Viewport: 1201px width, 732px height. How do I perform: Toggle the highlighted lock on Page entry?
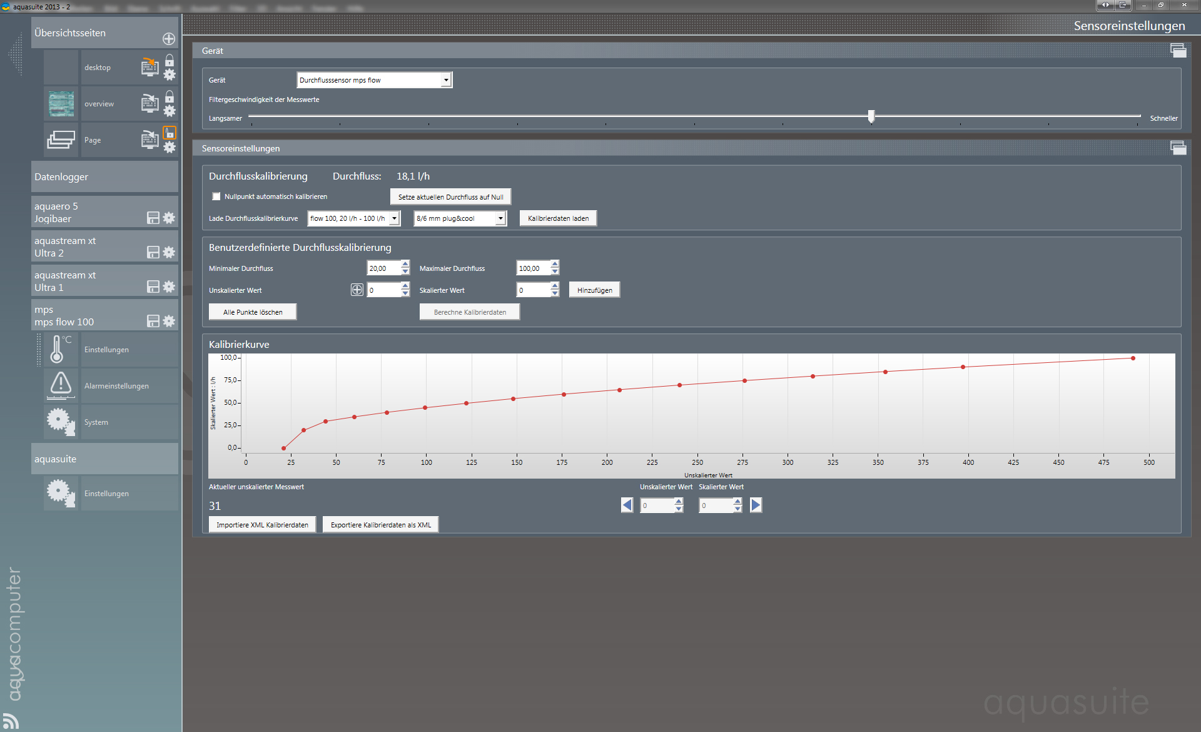click(170, 133)
